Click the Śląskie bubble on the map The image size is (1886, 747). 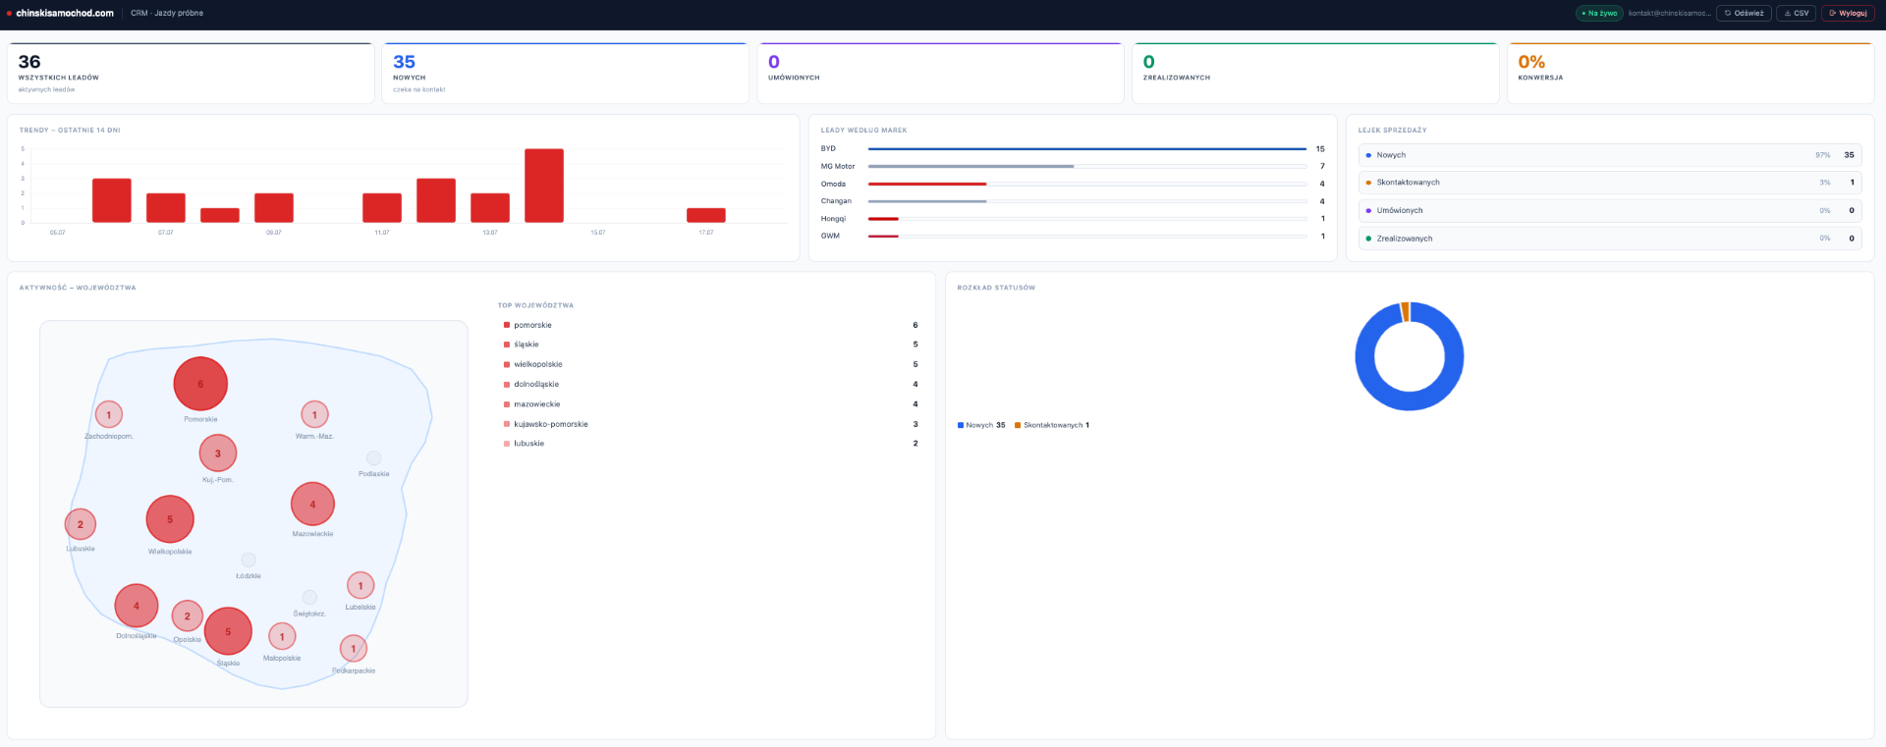point(228,631)
